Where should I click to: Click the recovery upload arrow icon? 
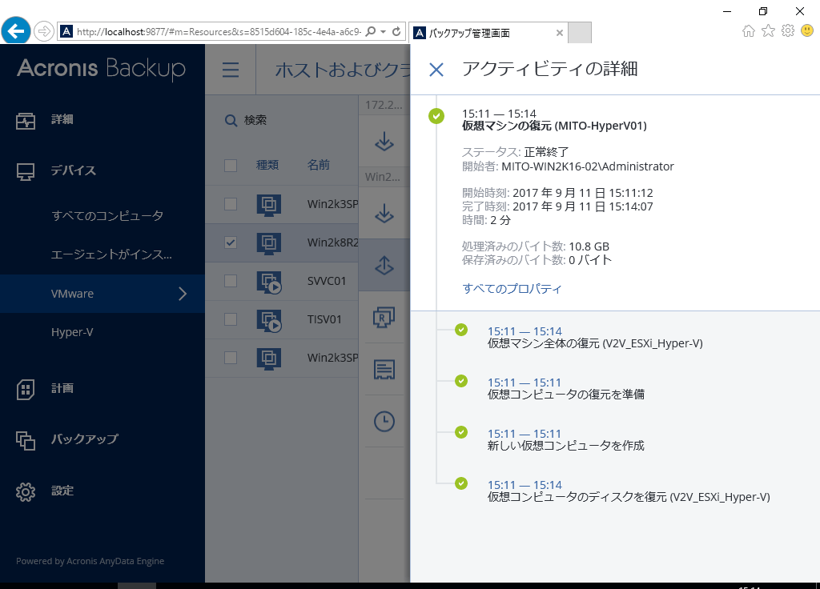[384, 265]
